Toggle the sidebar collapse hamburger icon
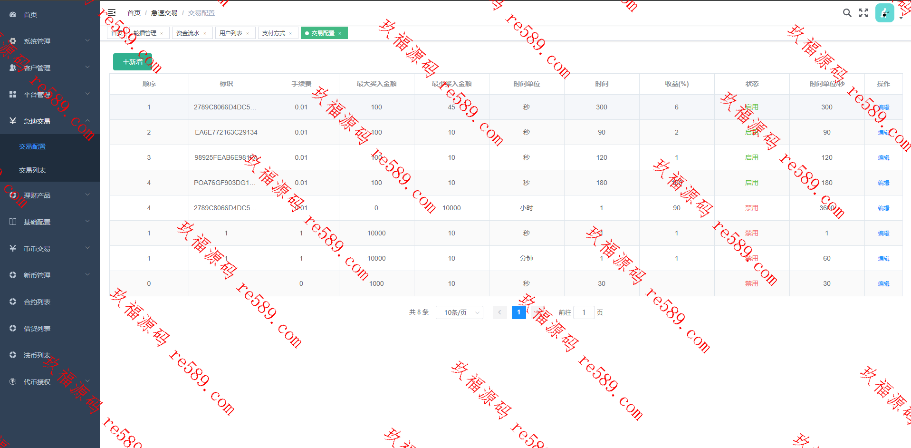 [111, 13]
